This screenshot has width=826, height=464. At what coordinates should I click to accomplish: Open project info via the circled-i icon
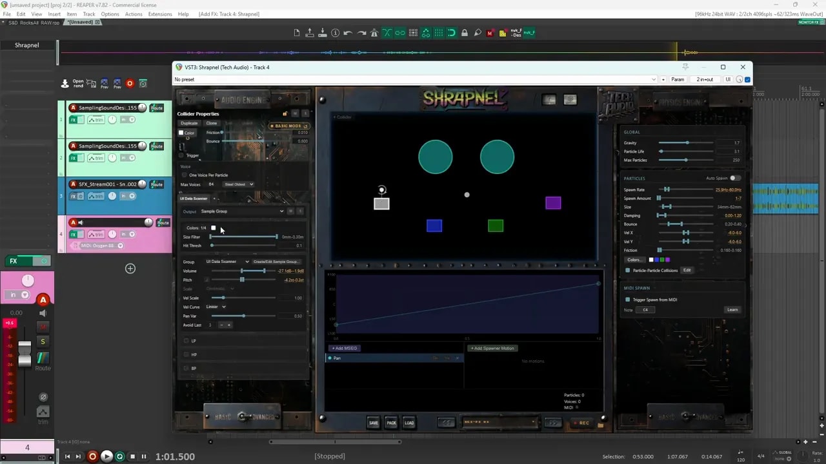click(336, 33)
